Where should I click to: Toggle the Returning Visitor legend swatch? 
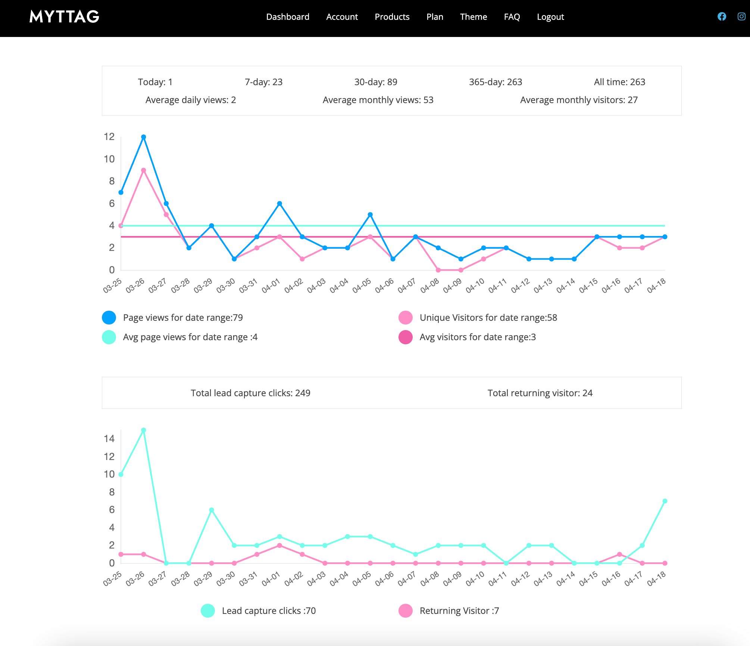[405, 611]
